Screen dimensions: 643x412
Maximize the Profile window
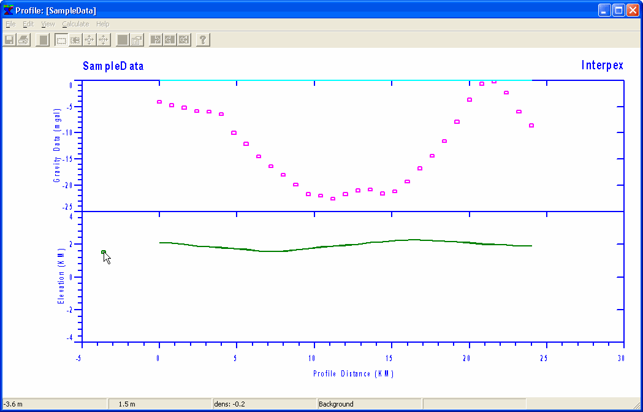click(x=618, y=10)
